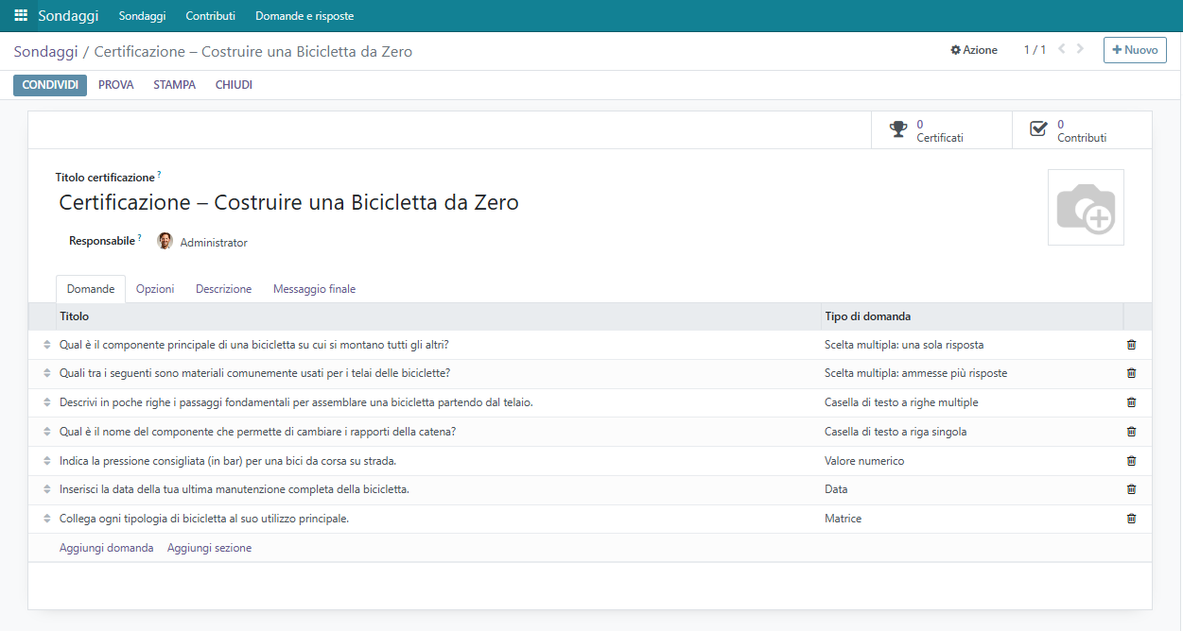The image size is (1183, 631).
Task: Click the Nuovo button
Action: [x=1134, y=50]
